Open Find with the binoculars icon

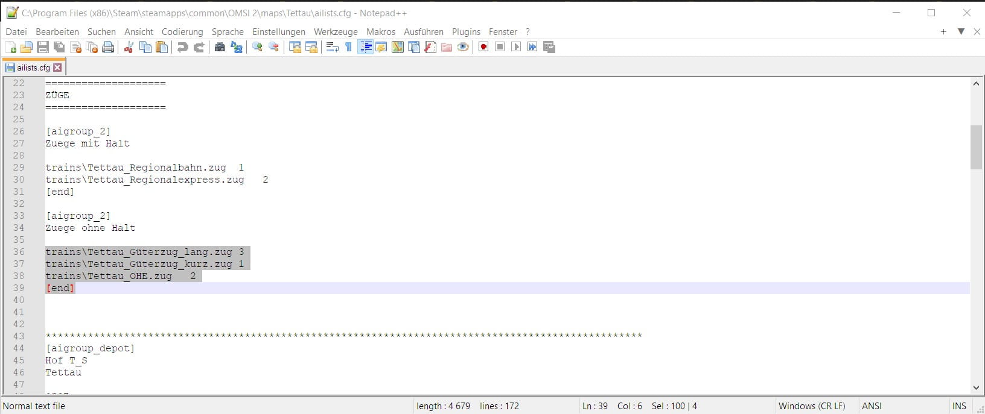(220, 48)
